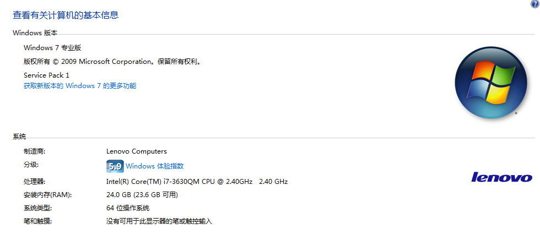Screen dimensions: 540x234
Task: Open the Windows 体验指数 link
Action: [155, 166]
